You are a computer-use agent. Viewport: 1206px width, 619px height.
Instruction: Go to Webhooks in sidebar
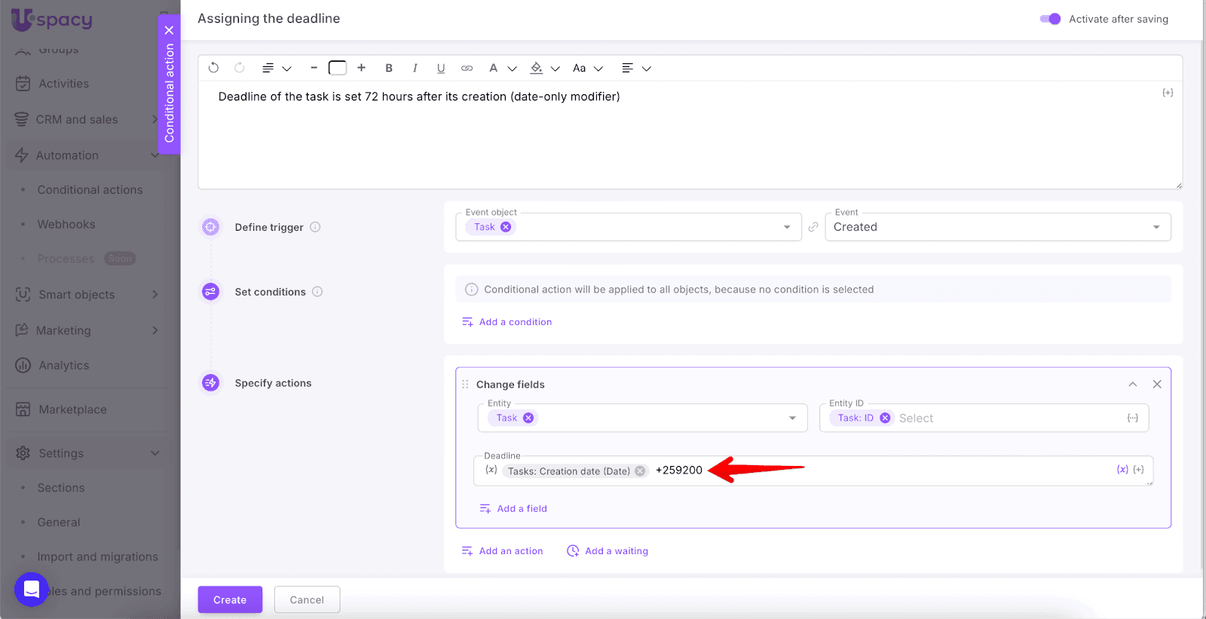66,225
